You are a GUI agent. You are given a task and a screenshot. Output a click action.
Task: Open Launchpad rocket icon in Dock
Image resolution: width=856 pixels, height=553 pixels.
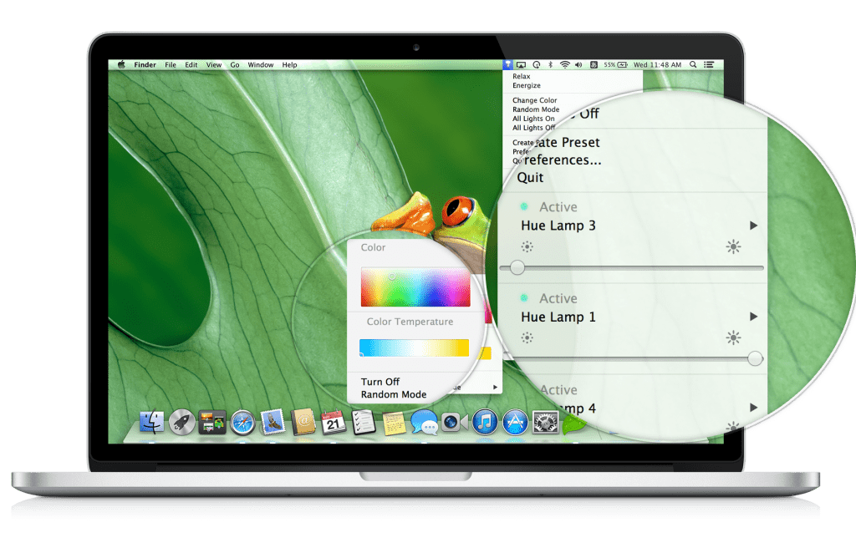(x=181, y=422)
